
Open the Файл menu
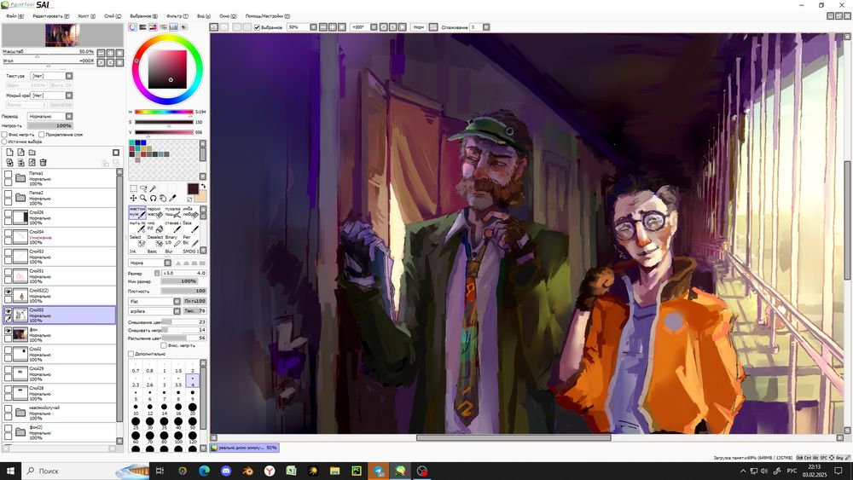coord(15,16)
